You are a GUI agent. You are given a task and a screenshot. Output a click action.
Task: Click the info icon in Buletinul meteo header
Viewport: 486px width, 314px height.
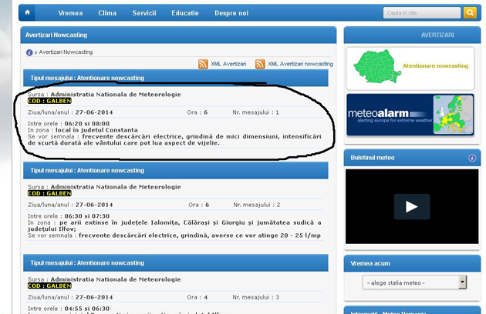[x=472, y=158]
